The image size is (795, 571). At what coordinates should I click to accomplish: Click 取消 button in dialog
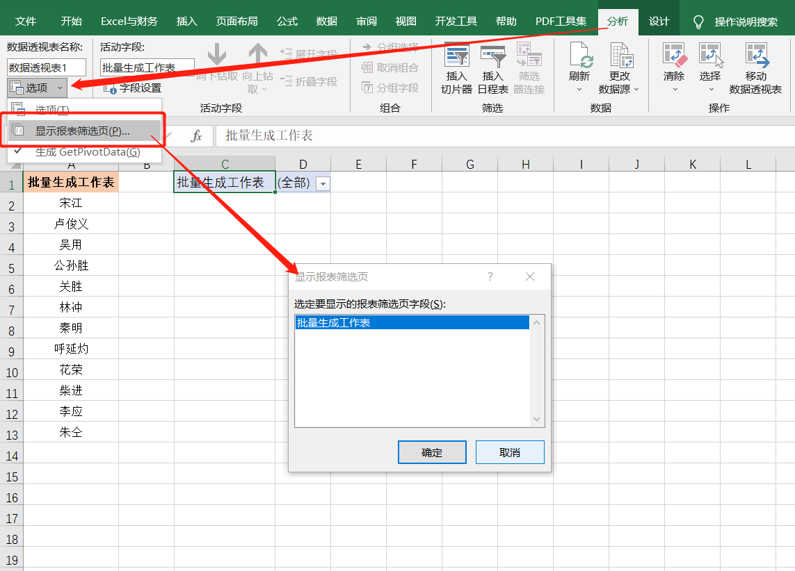pos(510,452)
